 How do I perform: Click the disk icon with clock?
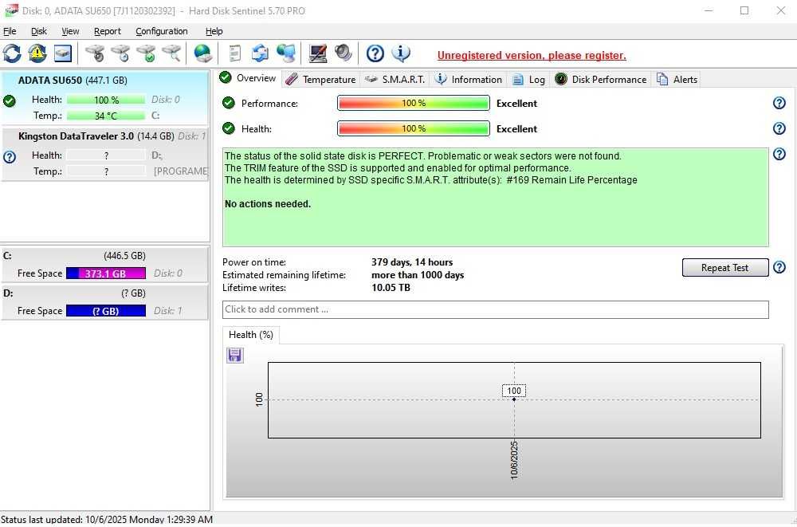[x=120, y=53]
